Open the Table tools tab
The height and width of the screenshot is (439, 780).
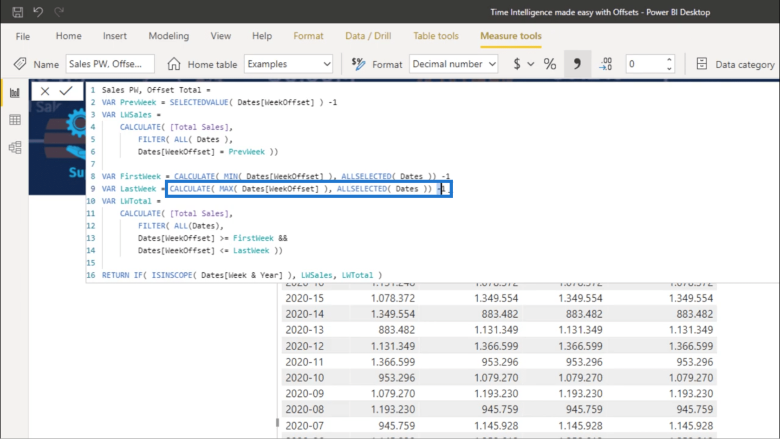coord(436,36)
